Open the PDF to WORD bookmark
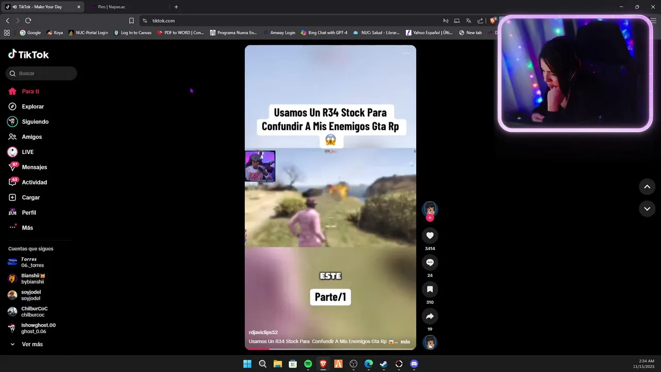The image size is (661, 372). (180, 33)
